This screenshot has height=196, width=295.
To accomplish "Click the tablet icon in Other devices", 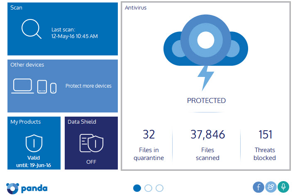I will [42, 87].
